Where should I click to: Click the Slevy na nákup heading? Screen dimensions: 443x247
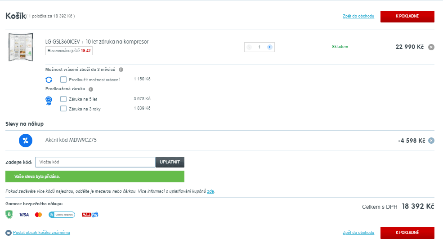(25, 124)
